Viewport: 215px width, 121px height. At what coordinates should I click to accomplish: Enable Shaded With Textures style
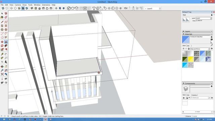coord(23,8)
